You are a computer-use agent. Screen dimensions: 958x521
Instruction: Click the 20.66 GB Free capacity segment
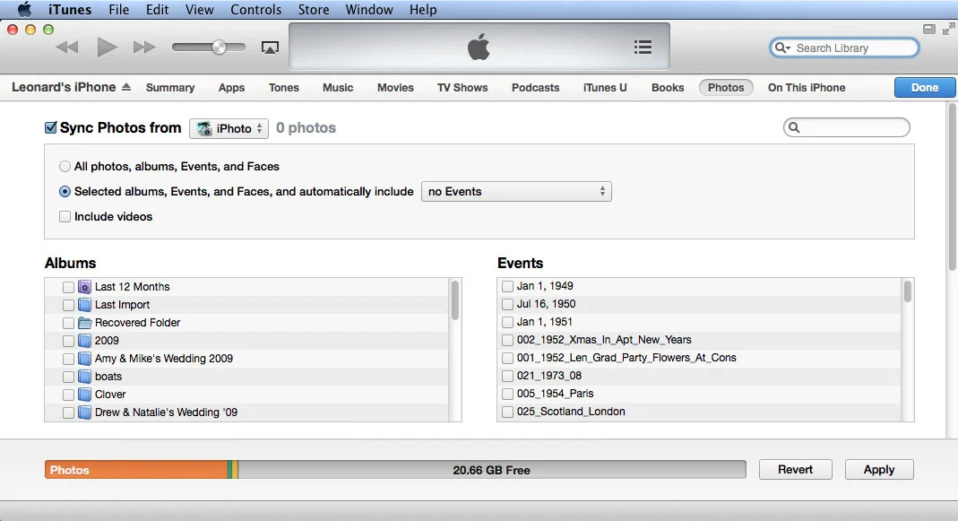(x=492, y=470)
